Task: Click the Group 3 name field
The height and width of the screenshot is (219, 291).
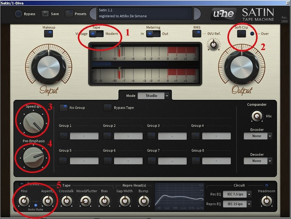Action: pyautogui.click(x=172, y=136)
